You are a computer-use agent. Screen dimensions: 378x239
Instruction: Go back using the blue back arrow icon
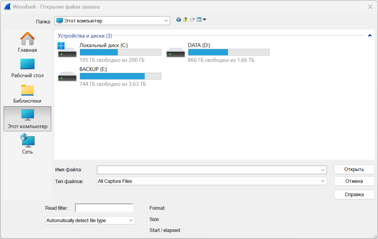[179, 20]
